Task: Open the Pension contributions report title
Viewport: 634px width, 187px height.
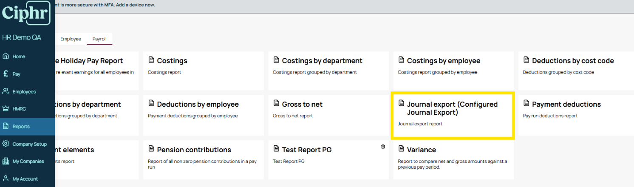Action: [194, 150]
